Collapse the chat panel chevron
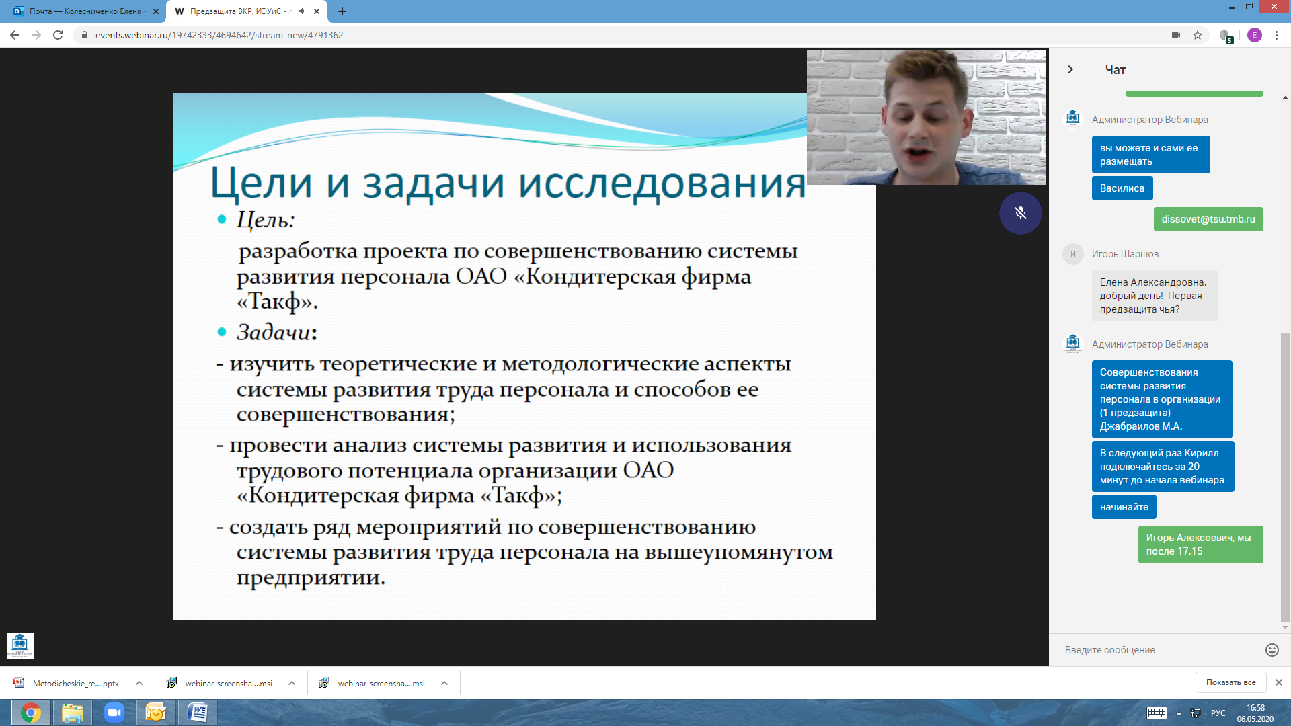Image resolution: width=1291 pixels, height=726 pixels. (1070, 69)
